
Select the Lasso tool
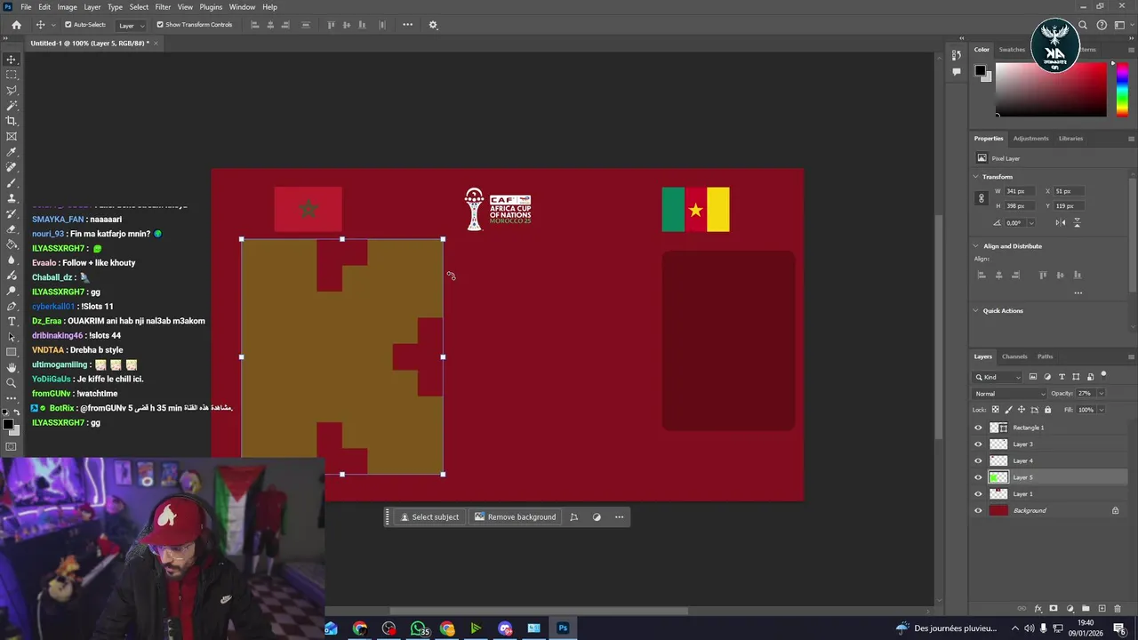tap(12, 91)
